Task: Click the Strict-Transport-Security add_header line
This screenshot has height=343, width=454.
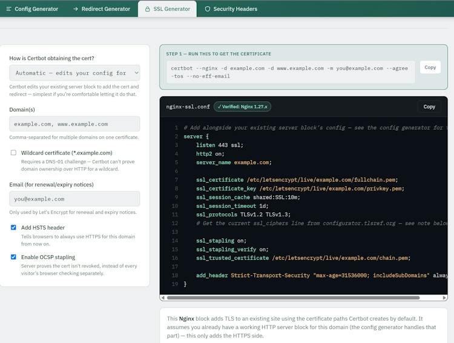Action: click(x=321, y=276)
